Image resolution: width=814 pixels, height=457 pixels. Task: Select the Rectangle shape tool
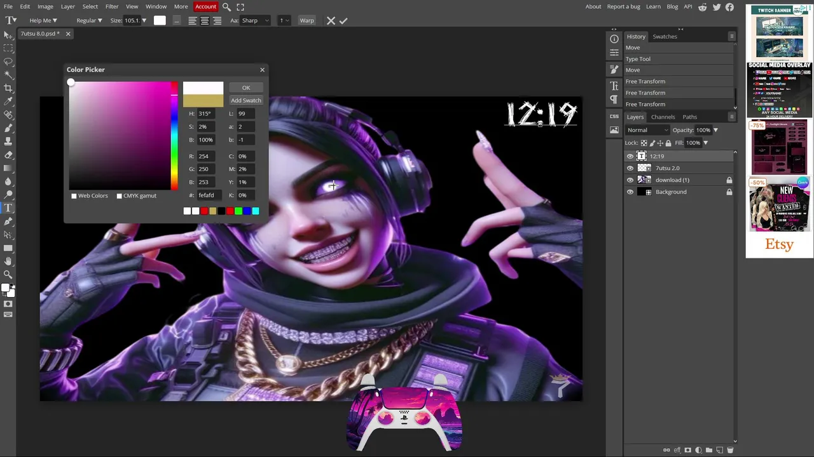[x=8, y=248]
